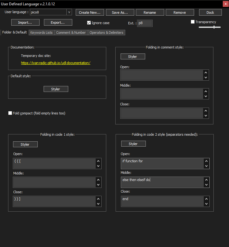Click up arrow of code 1 Close field
229x247 pixels.
point(98,199)
